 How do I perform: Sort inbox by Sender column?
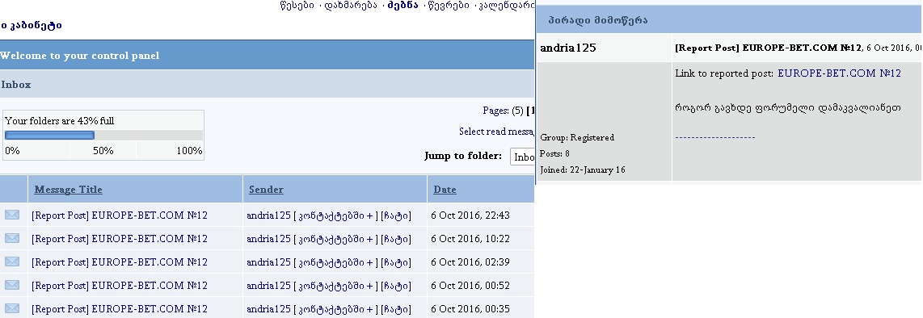pos(266,190)
